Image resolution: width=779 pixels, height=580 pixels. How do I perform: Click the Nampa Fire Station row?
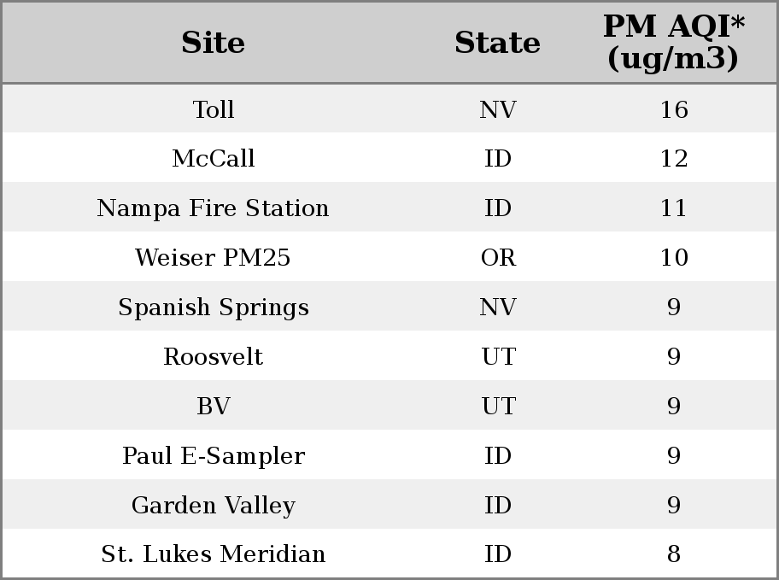tap(389, 208)
